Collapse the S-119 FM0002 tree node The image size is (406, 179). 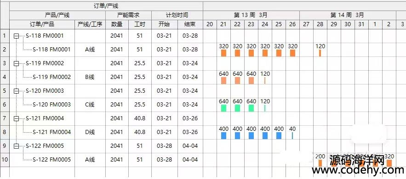pos(16,63)
